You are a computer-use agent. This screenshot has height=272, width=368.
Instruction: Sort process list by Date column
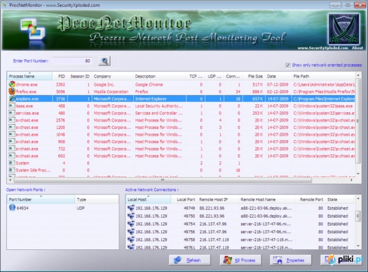click(278, 76)
